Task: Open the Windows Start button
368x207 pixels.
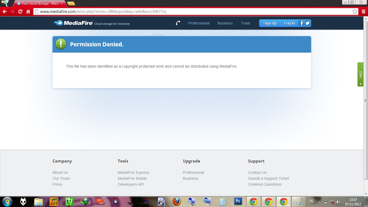Action: tap(7, 202)
